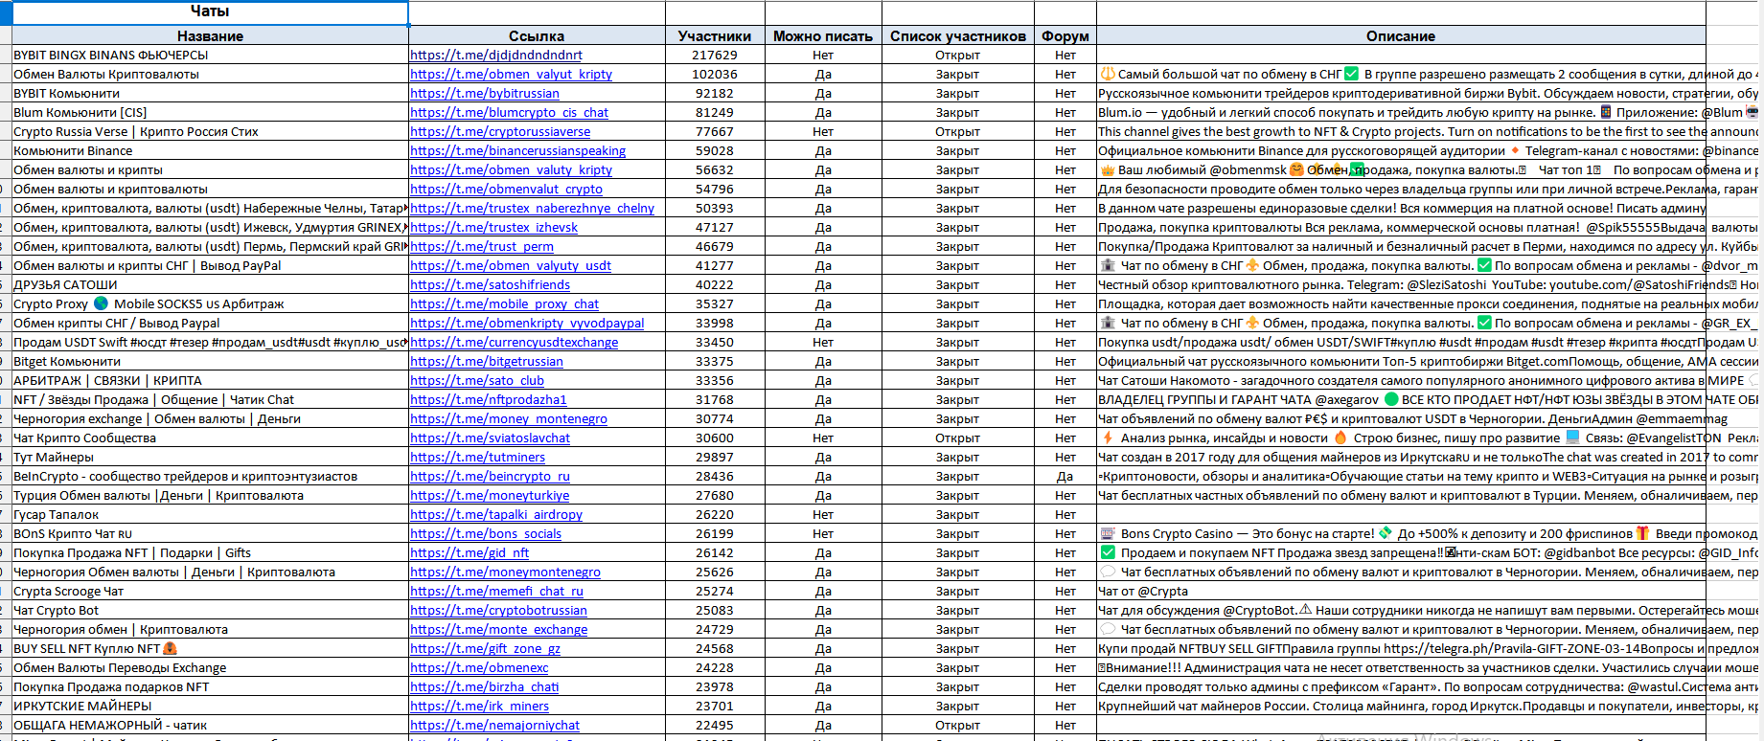Follow the t.me/cryptorussiaverse hyperlink
The image size is (1764, 741).
click(x=500, y=132)
